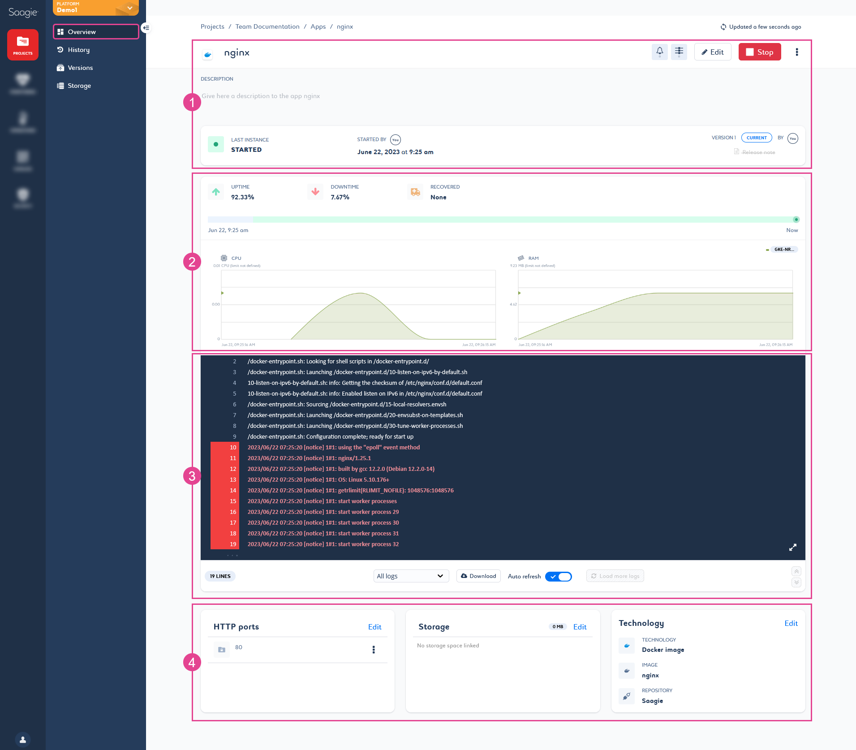The height and width of the screenshot is (750, 856).
Task: Click the RAM chart icon
Action: click(x=521, y=258)
